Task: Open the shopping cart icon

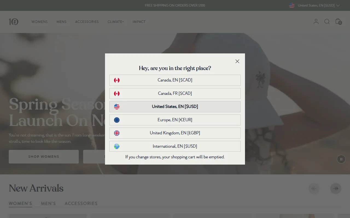Action: [x=338, y=22]
